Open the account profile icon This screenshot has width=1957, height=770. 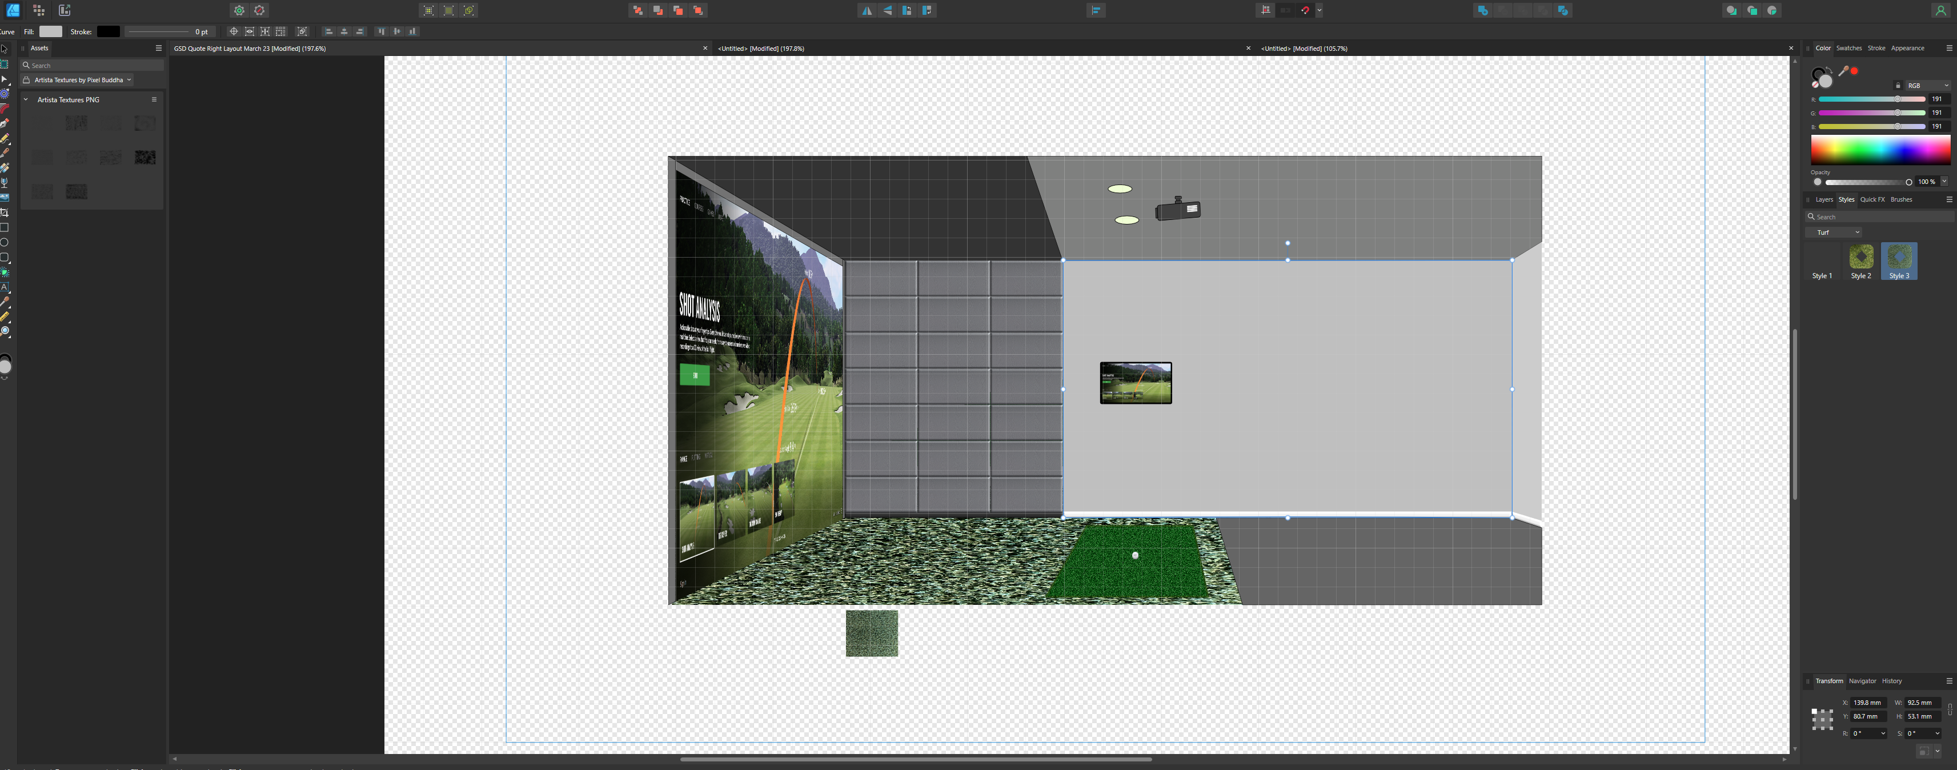click(1940, 11)
